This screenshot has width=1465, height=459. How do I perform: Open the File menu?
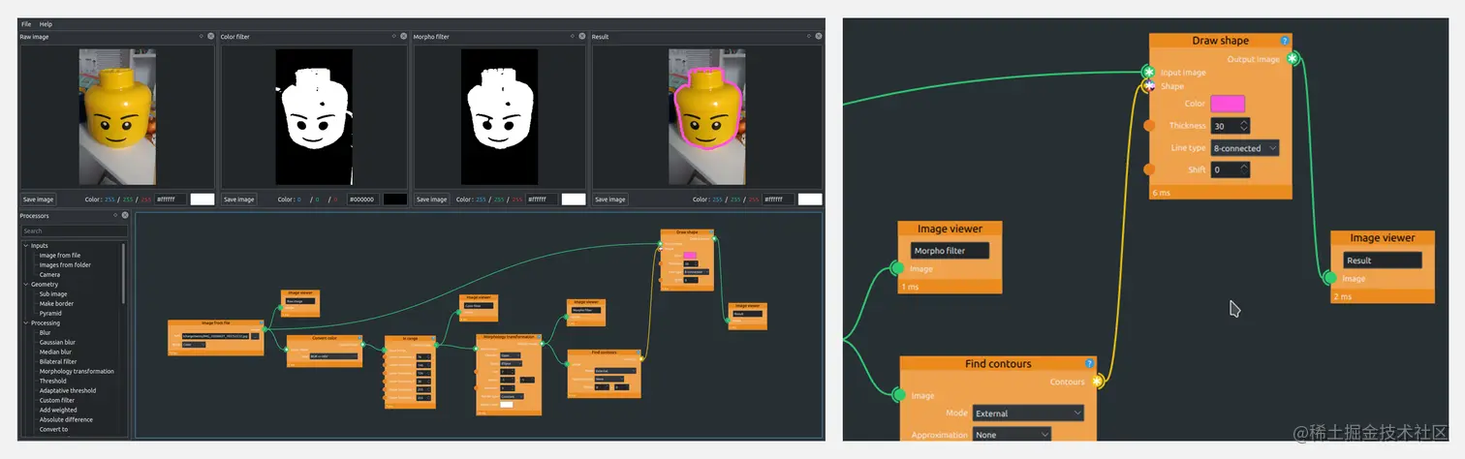pyautogui.click(x=26, y=24)
